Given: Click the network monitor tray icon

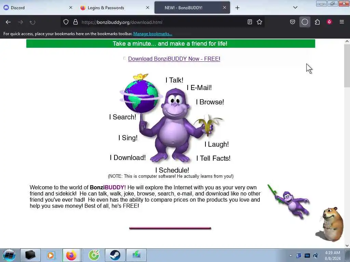Looking at the screenshot, I should [x=307, y=256].
